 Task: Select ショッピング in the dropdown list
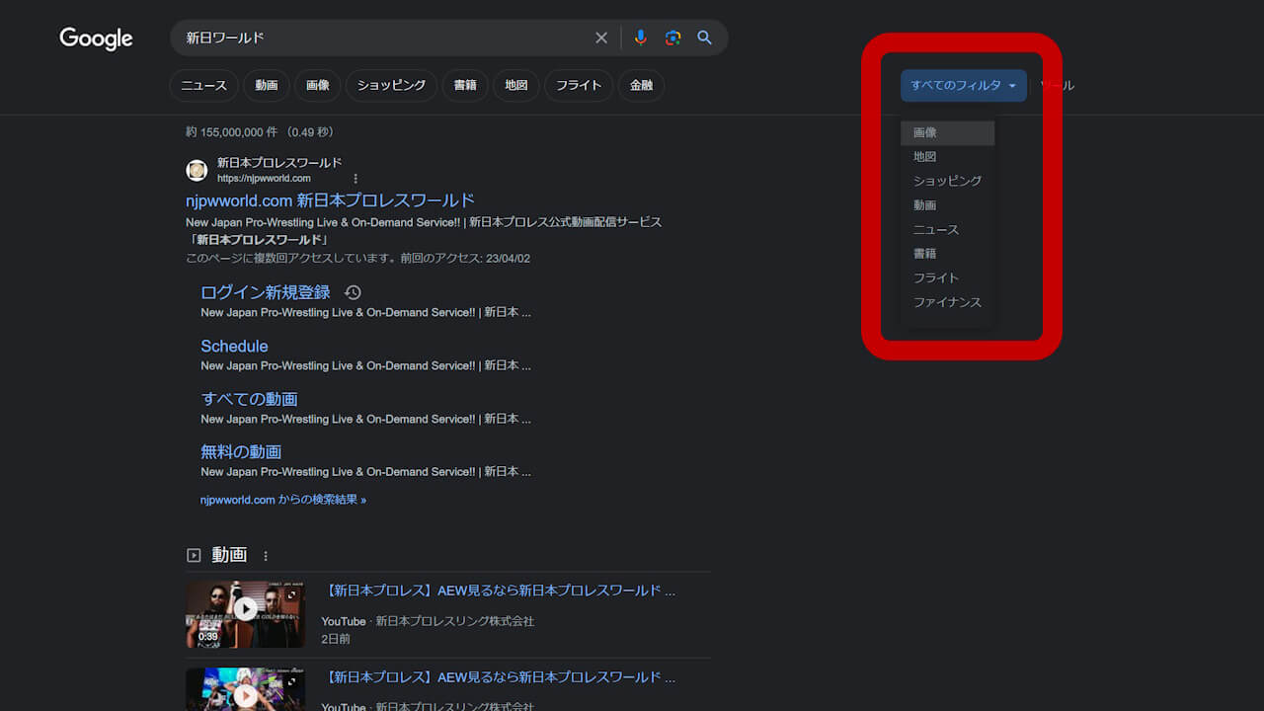point(947,181)
